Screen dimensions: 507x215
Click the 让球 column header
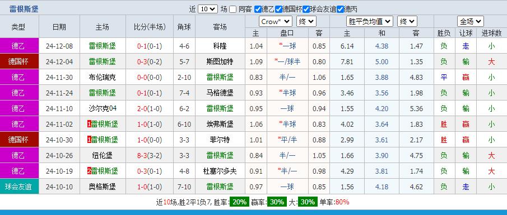coord(466,32)
